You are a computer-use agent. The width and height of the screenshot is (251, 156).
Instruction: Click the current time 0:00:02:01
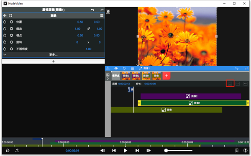(72, 151)
